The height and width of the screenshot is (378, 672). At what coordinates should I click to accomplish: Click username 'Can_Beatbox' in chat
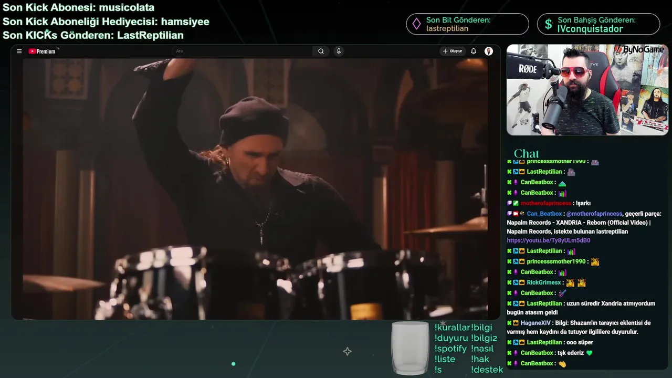coord(544,214)
